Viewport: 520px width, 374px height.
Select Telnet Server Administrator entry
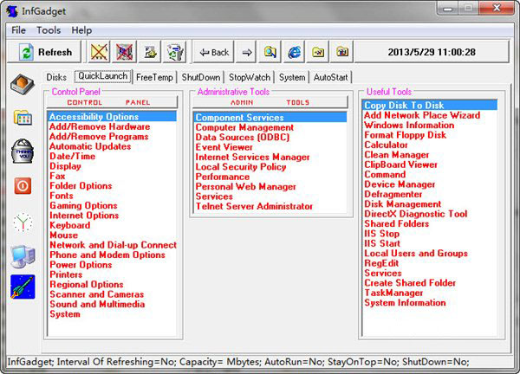tap(254, 206)
